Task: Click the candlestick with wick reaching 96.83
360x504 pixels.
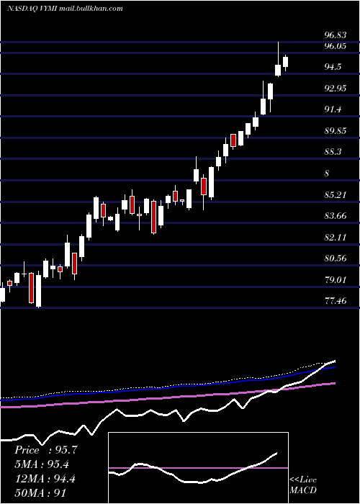Action: click(x=278, y=60)
